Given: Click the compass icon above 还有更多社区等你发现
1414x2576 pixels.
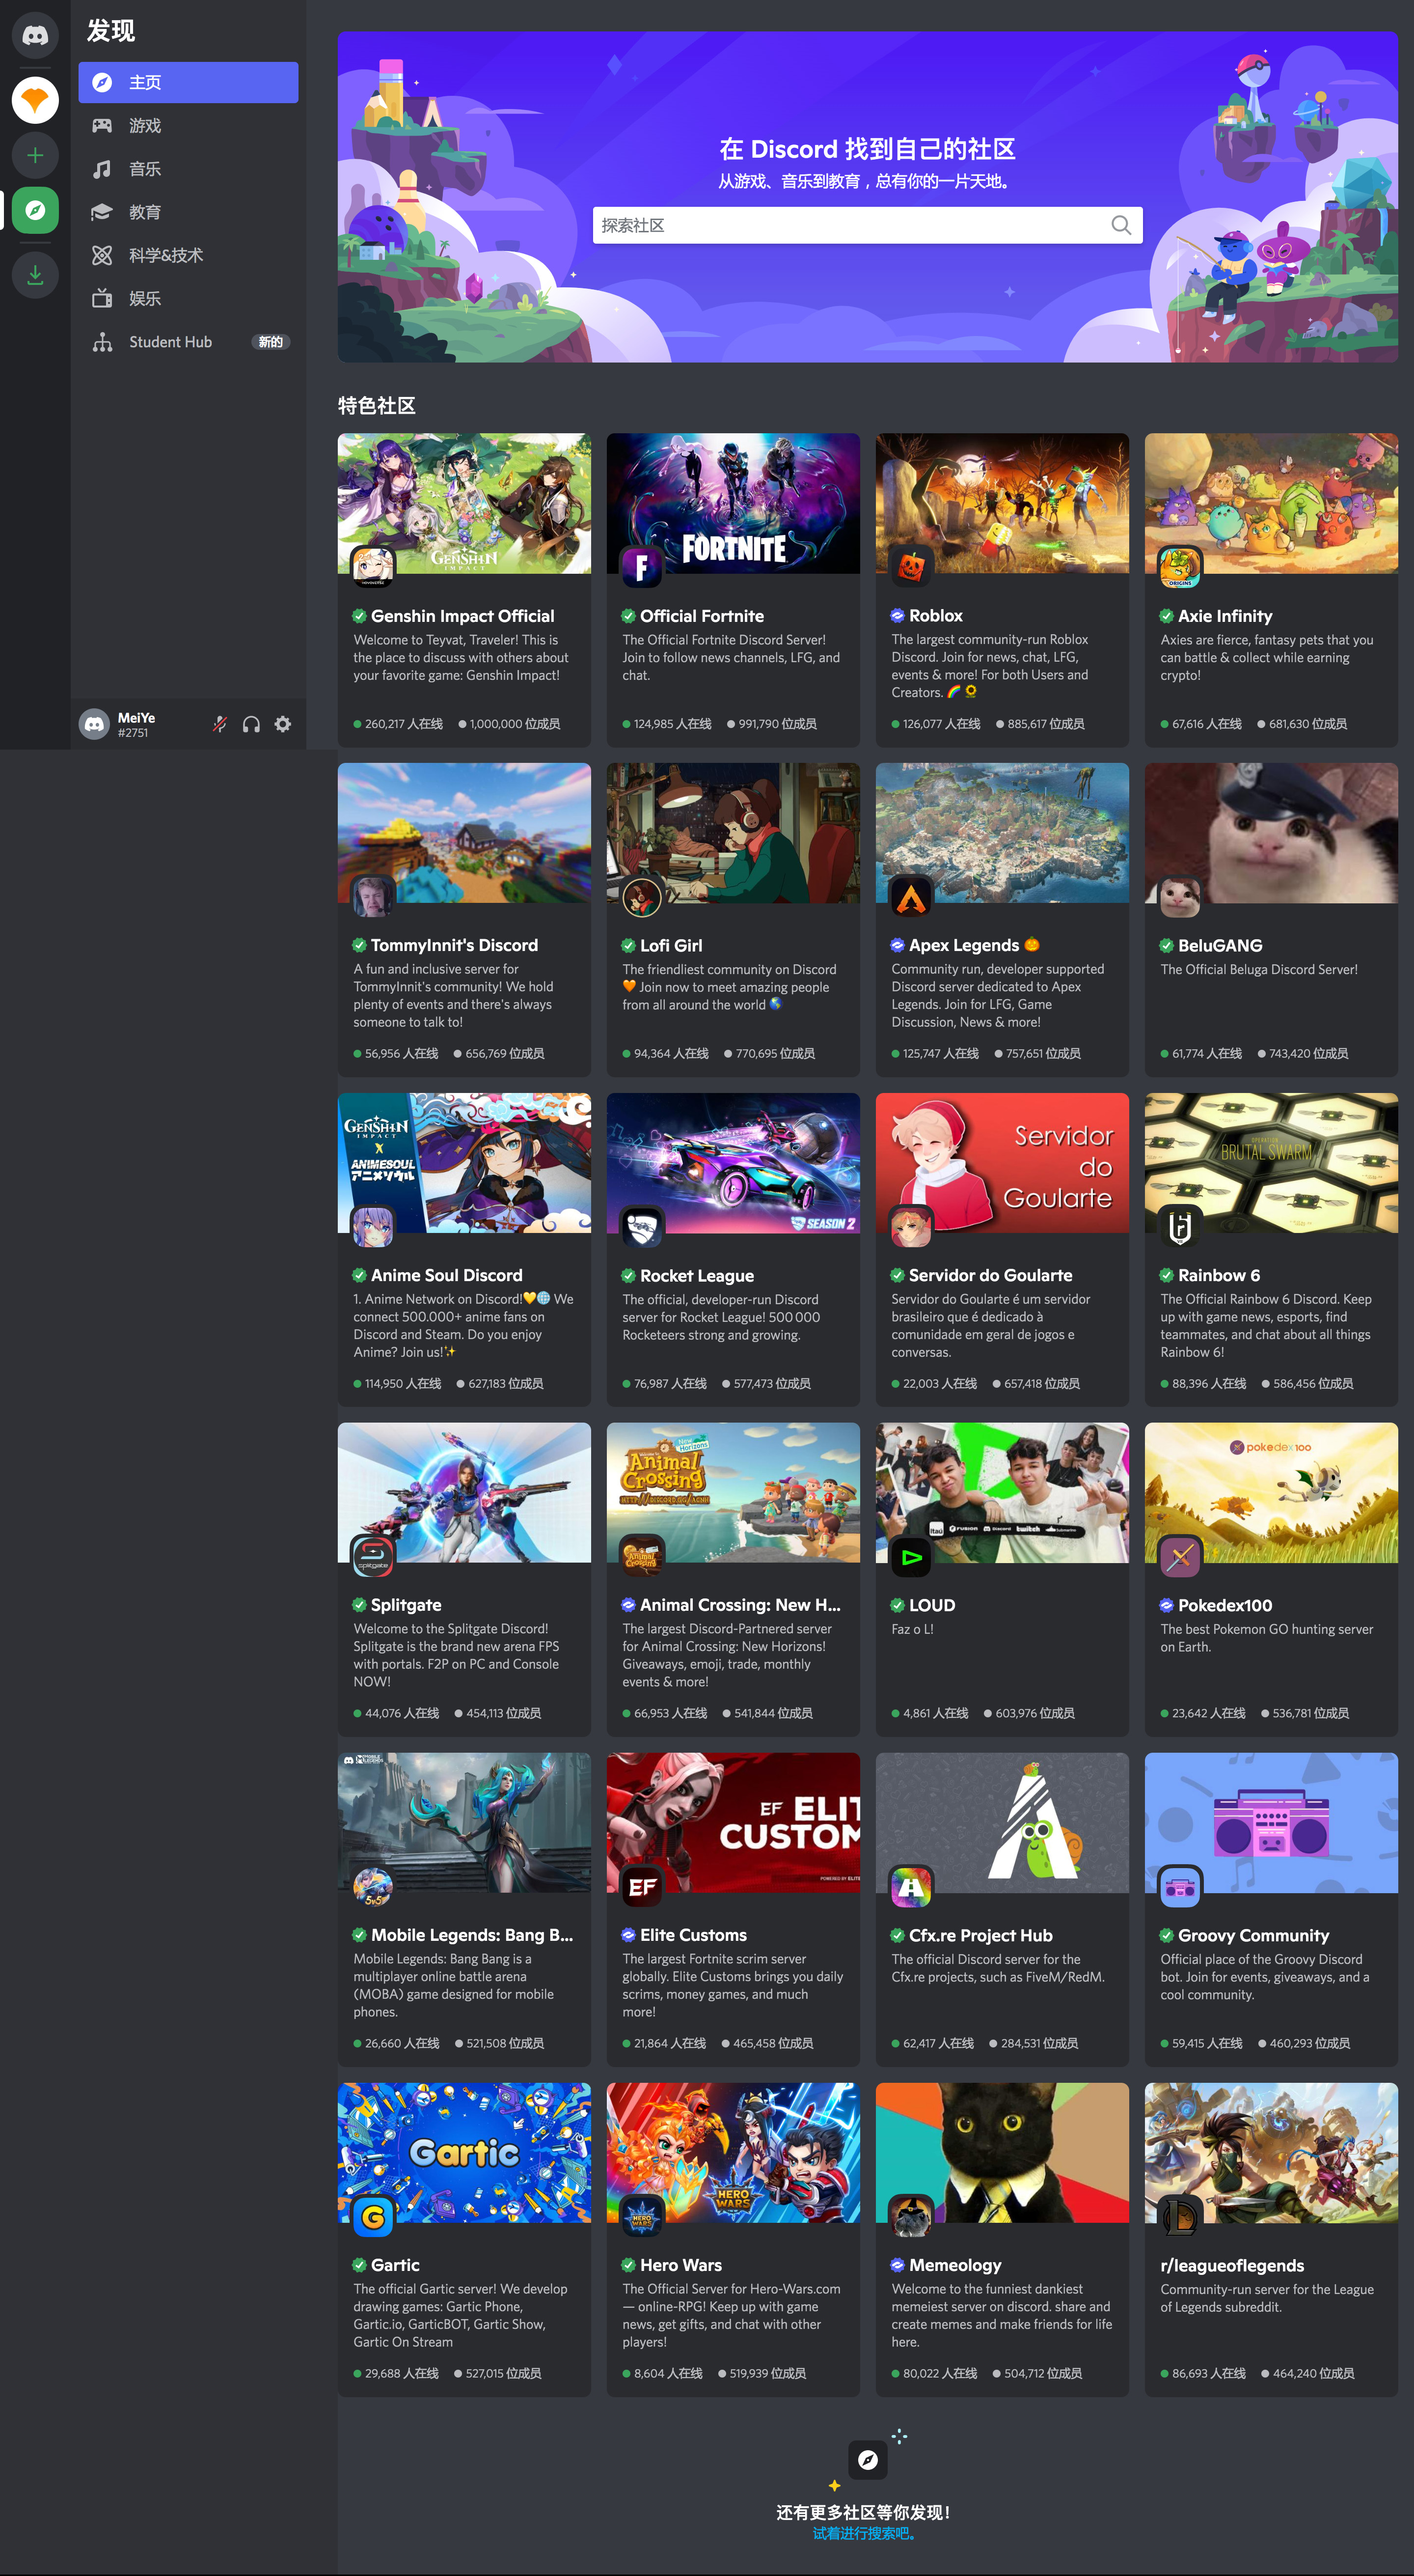Looking at the screenshot, I should click(x=869, y=2460).
